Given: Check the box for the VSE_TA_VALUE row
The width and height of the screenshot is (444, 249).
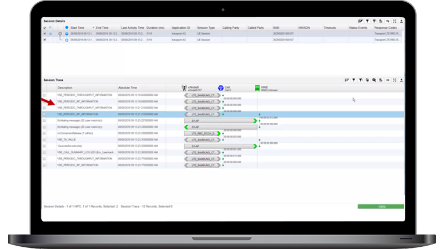Looking at the screenshot, I should 44,139.
